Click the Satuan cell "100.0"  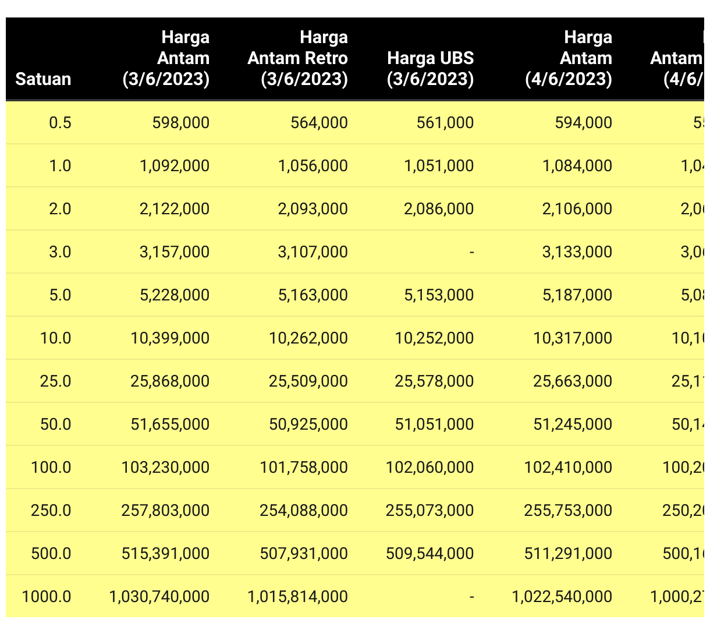[x=51, y=467]
